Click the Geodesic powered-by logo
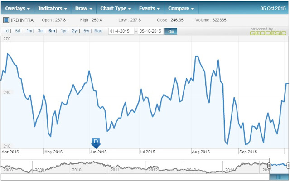290x181 pixels. click(x=268, y=31)
